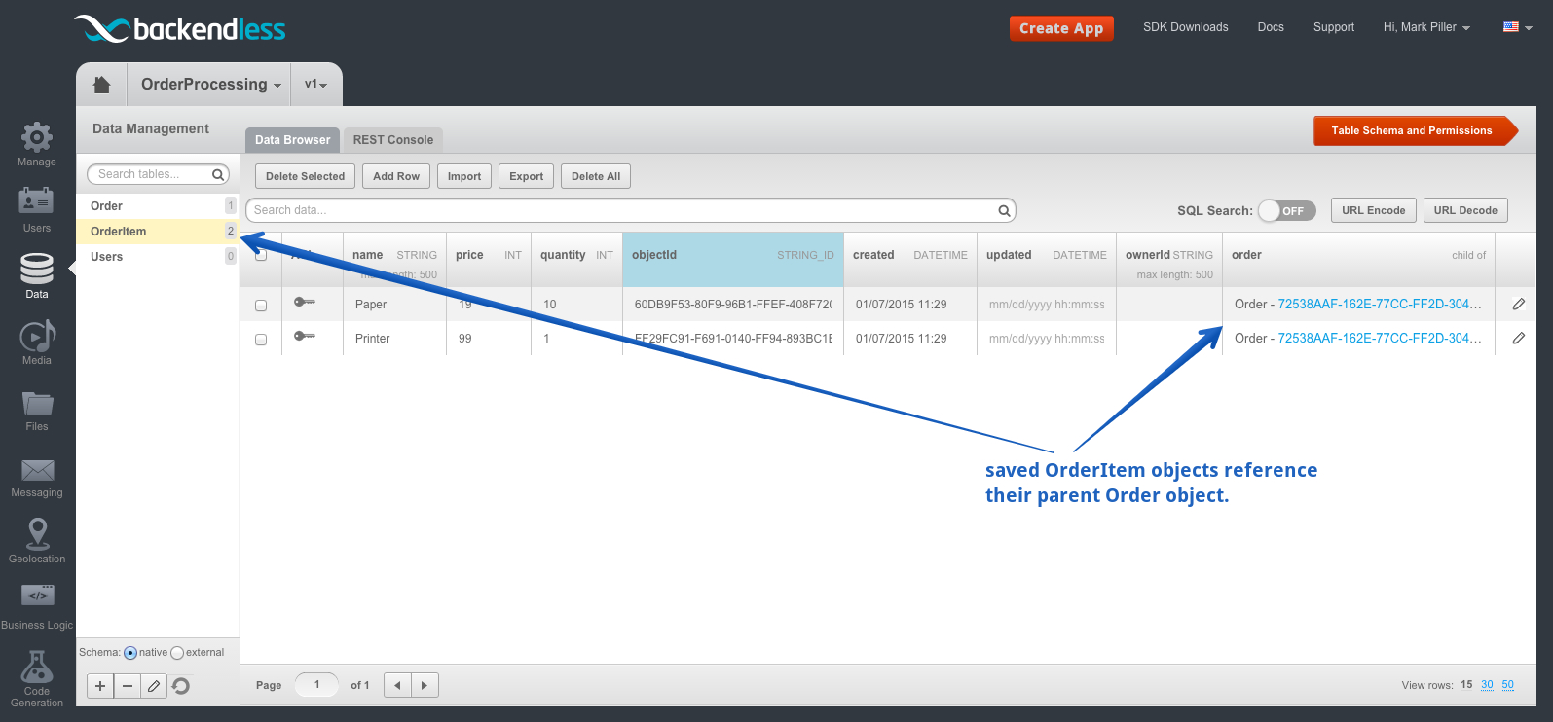Sort by the price column header
The height and width of the screenshot is (722, 1553).
point(489,260)
